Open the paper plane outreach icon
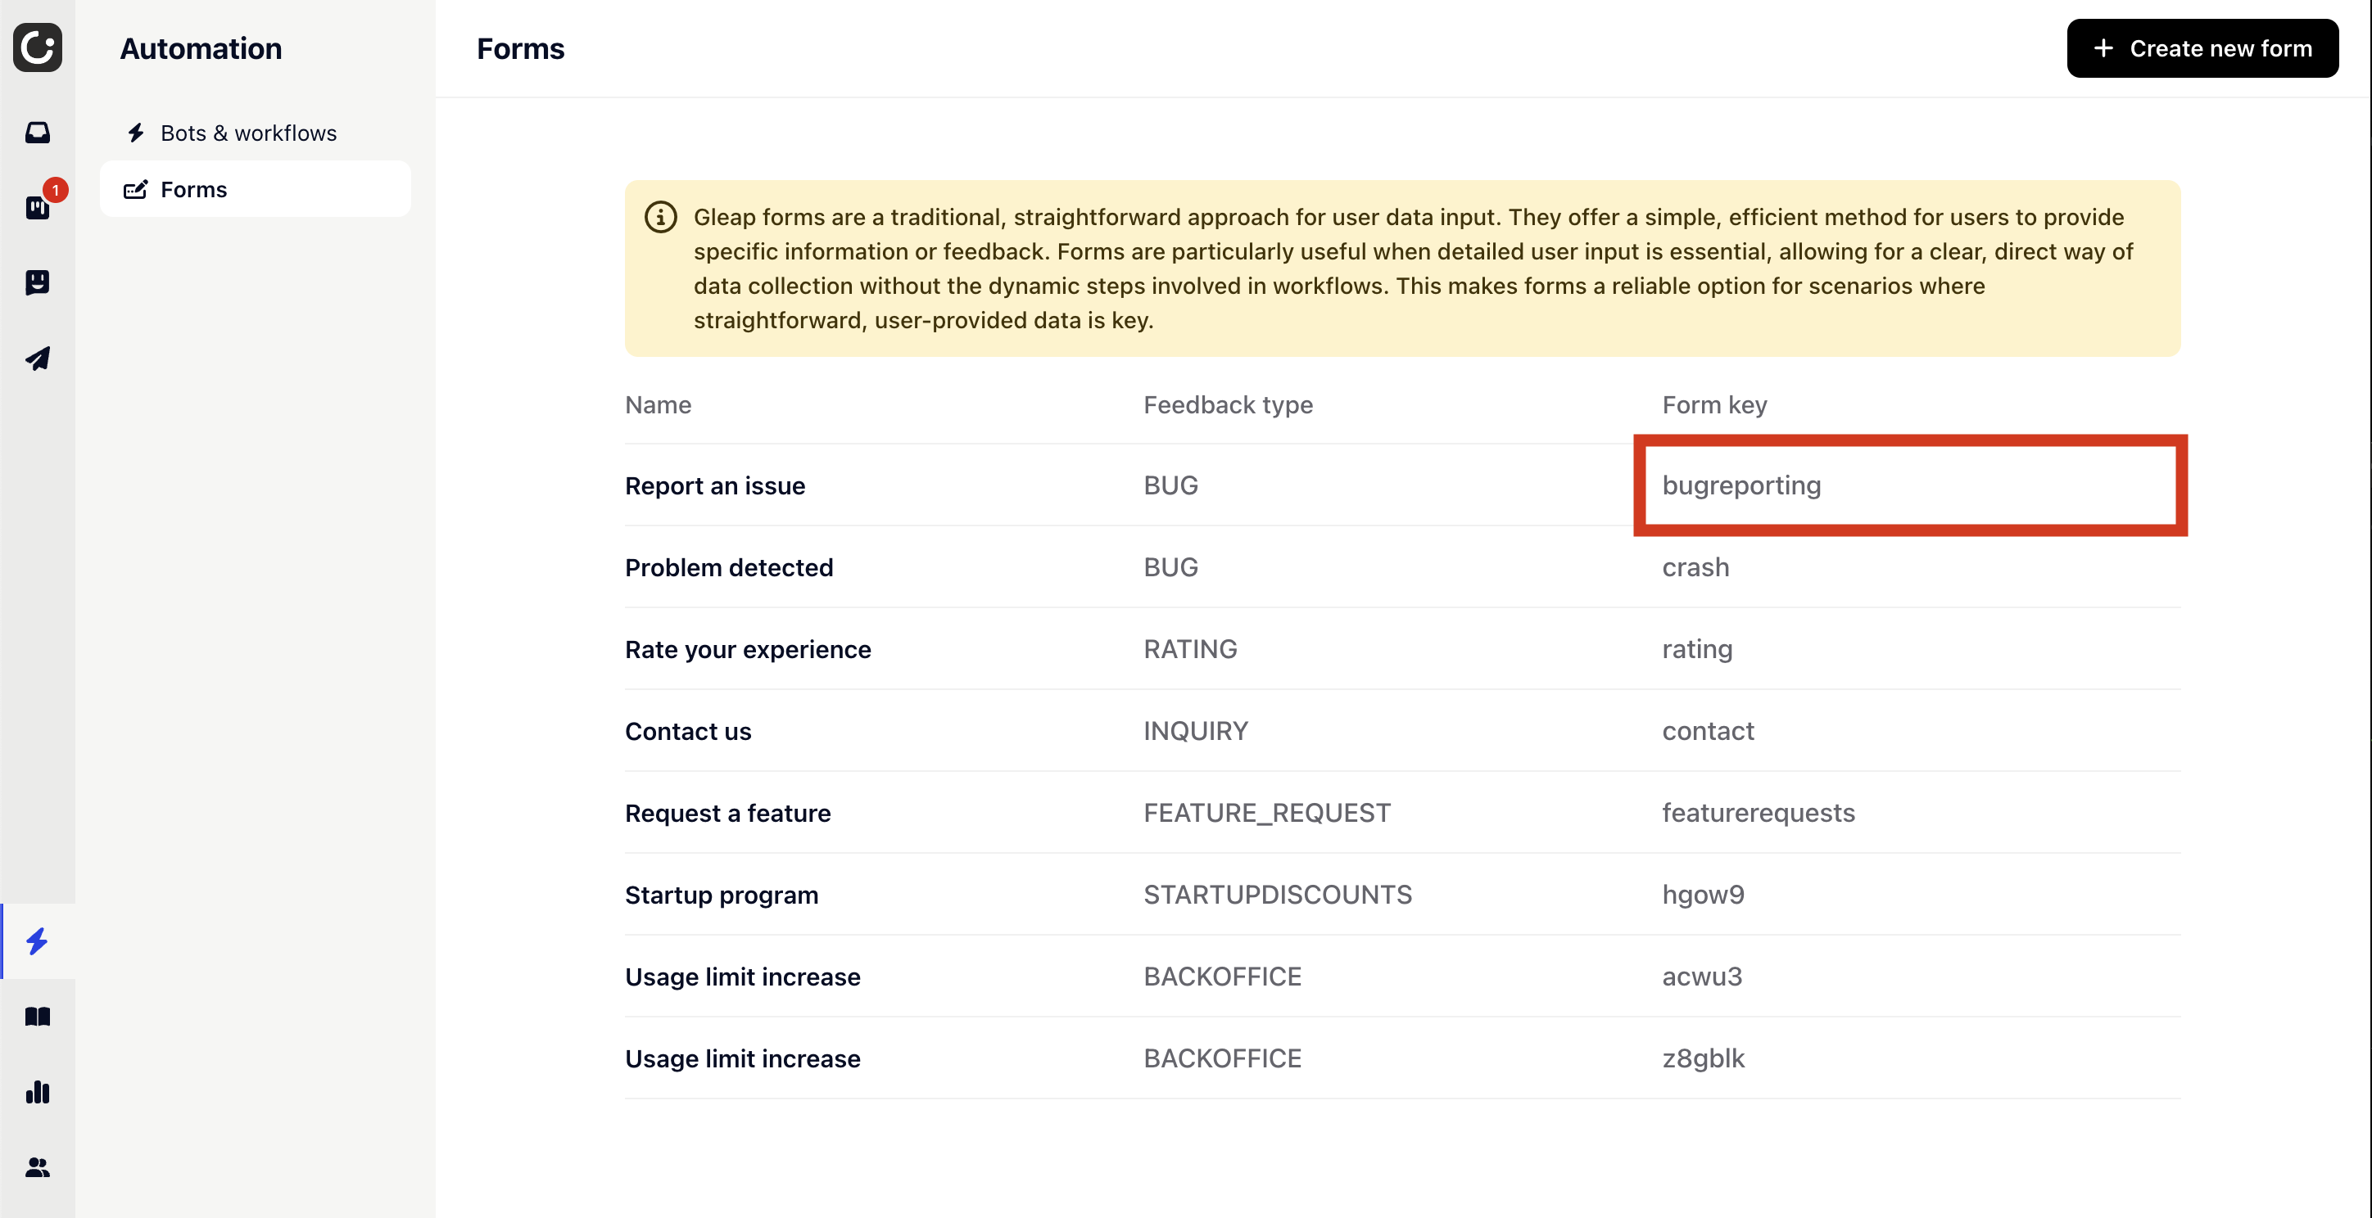 tap(38, 358)
